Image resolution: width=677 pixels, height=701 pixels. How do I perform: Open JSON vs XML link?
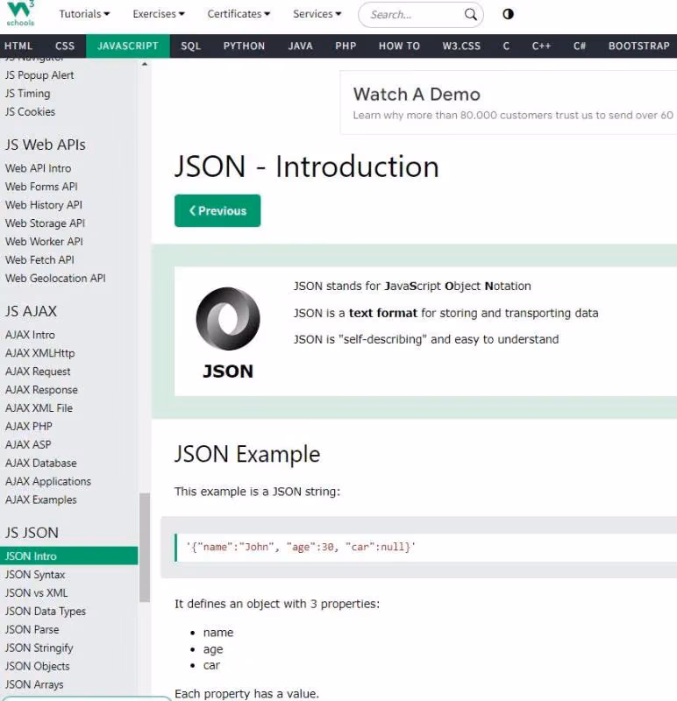(36, 593)
